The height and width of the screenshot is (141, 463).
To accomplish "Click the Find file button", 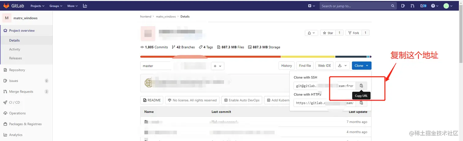I will coord(305,65).
